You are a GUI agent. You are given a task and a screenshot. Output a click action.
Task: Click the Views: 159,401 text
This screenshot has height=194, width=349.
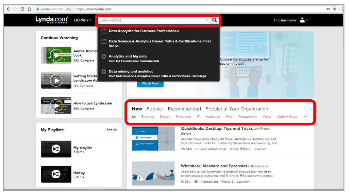pyautogui.click(x=240, y=149)
